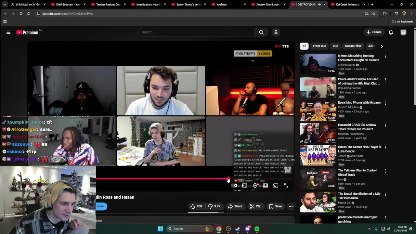This screenshot has width=416, height=234.
Task: Show hidden tray icons chevron
Action: 369,229
